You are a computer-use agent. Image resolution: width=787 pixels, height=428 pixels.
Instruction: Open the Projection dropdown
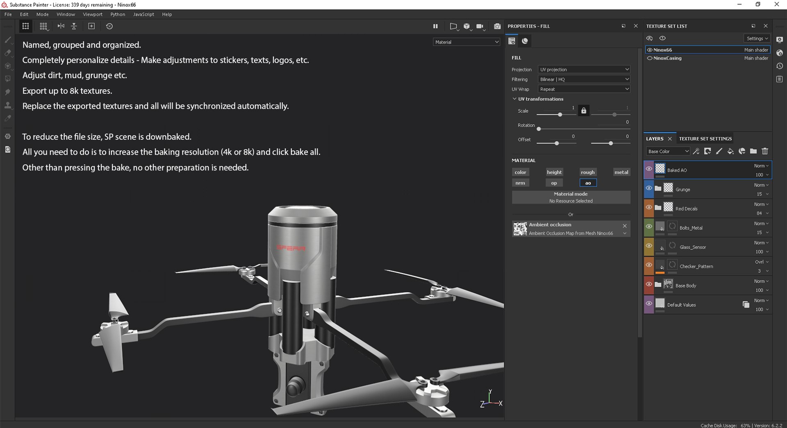tap(584, 70)
